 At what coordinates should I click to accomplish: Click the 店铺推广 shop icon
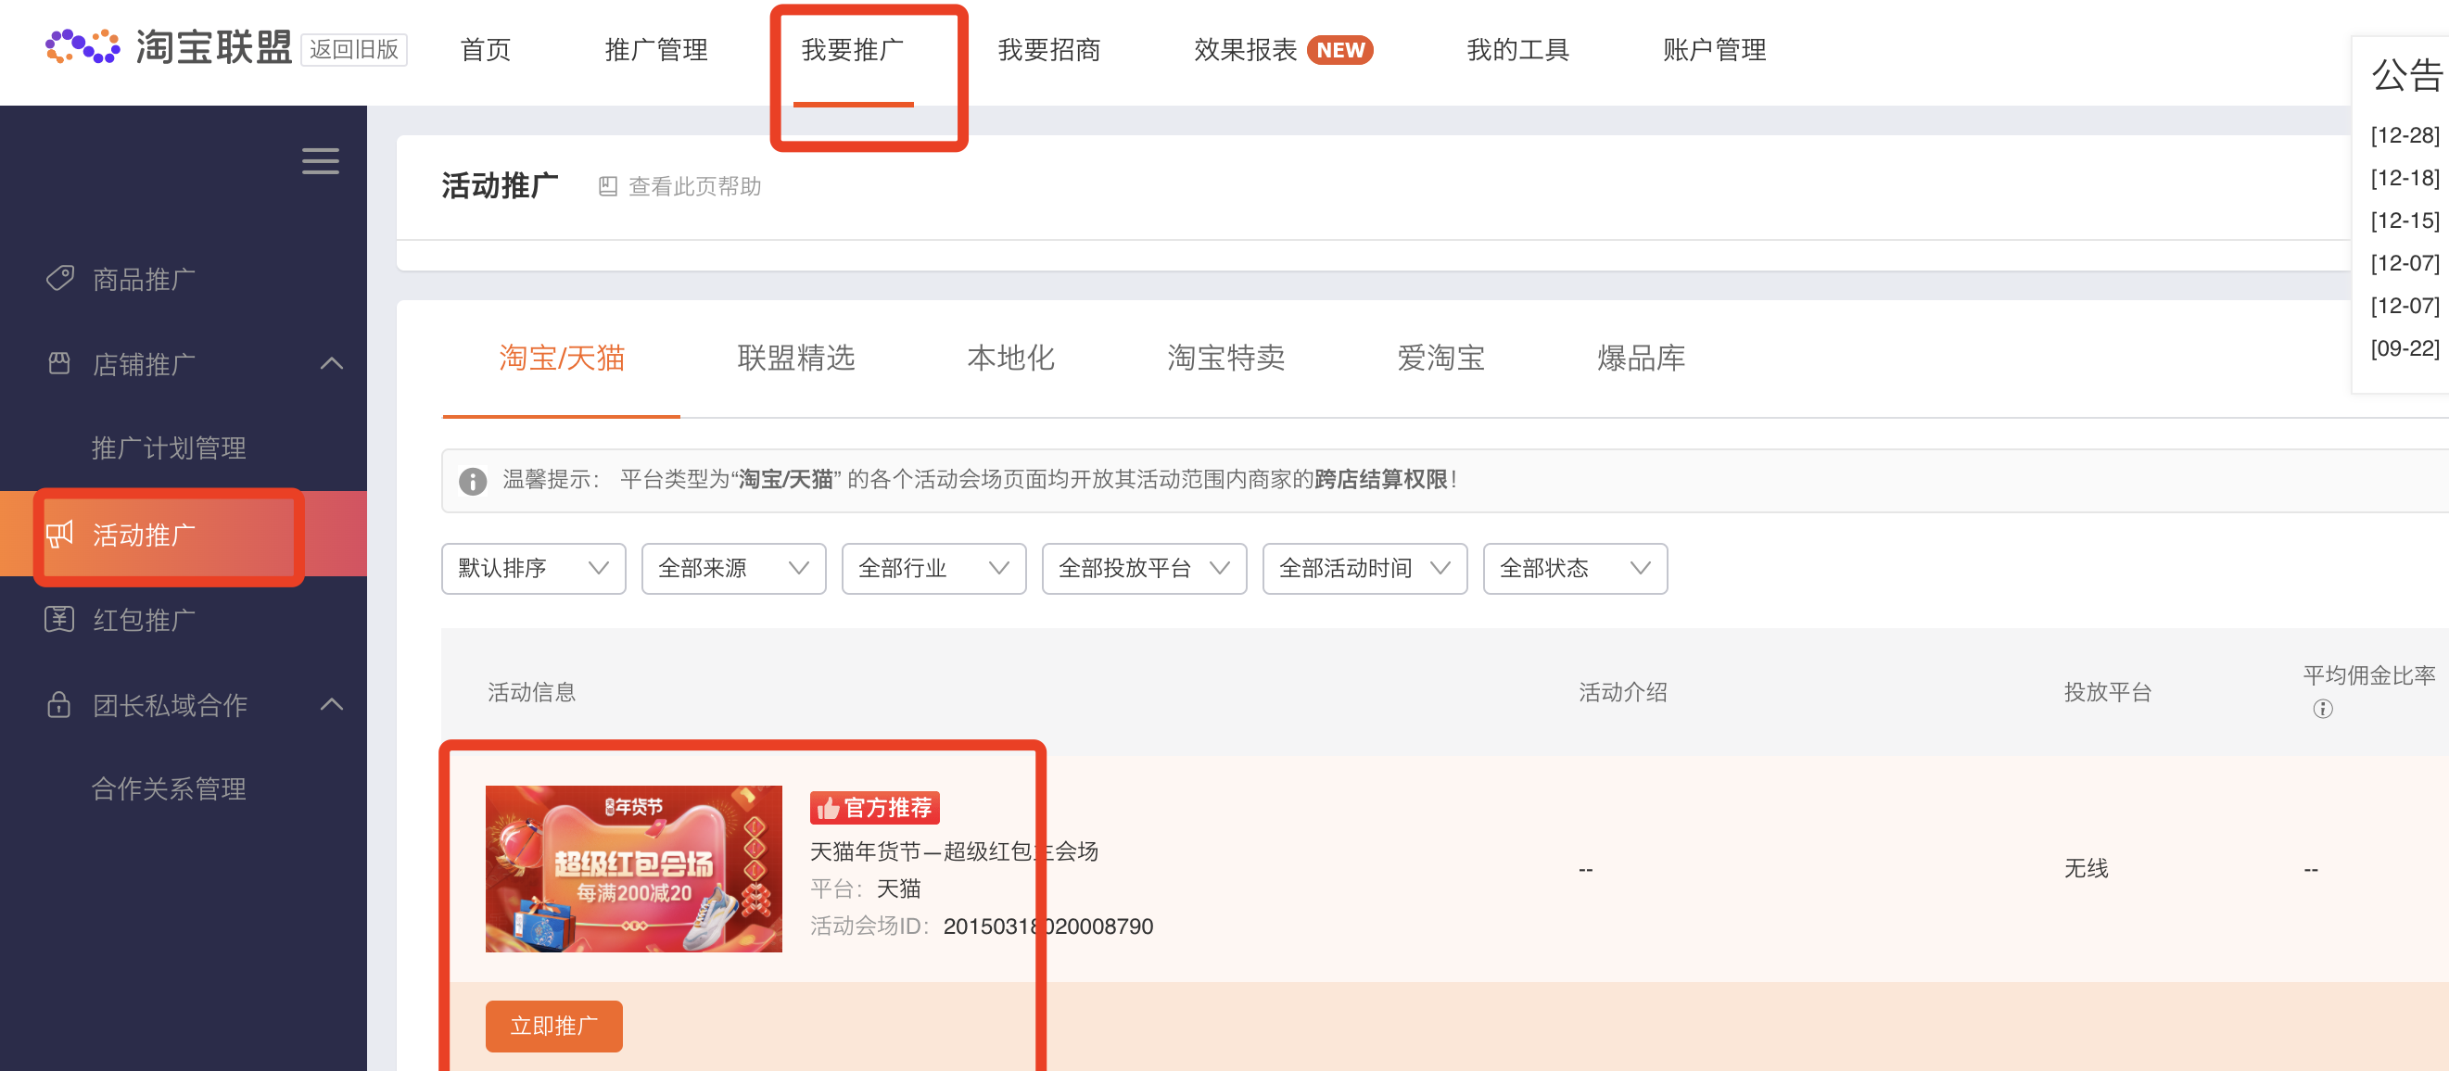click(x=59, y=363)
